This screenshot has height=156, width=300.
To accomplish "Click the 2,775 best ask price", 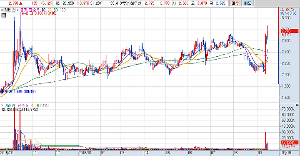I will pos(150,3).
